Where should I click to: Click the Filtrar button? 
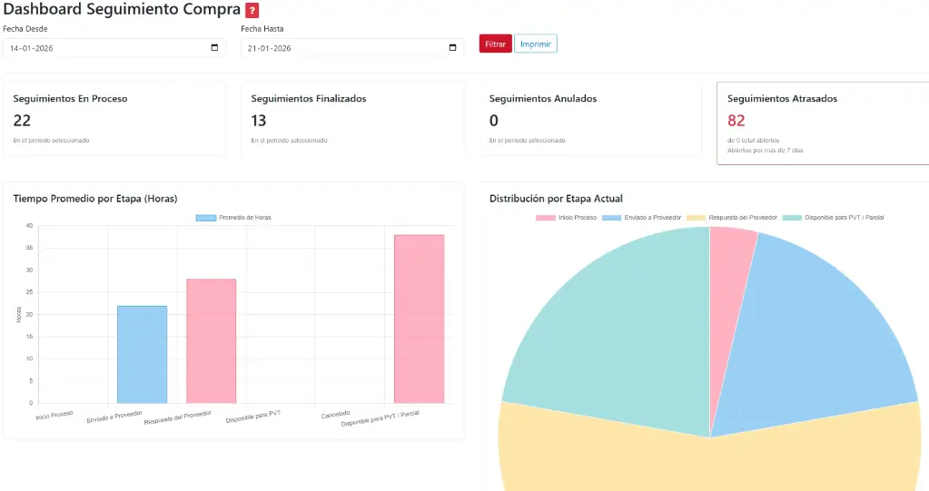point(495,44)
